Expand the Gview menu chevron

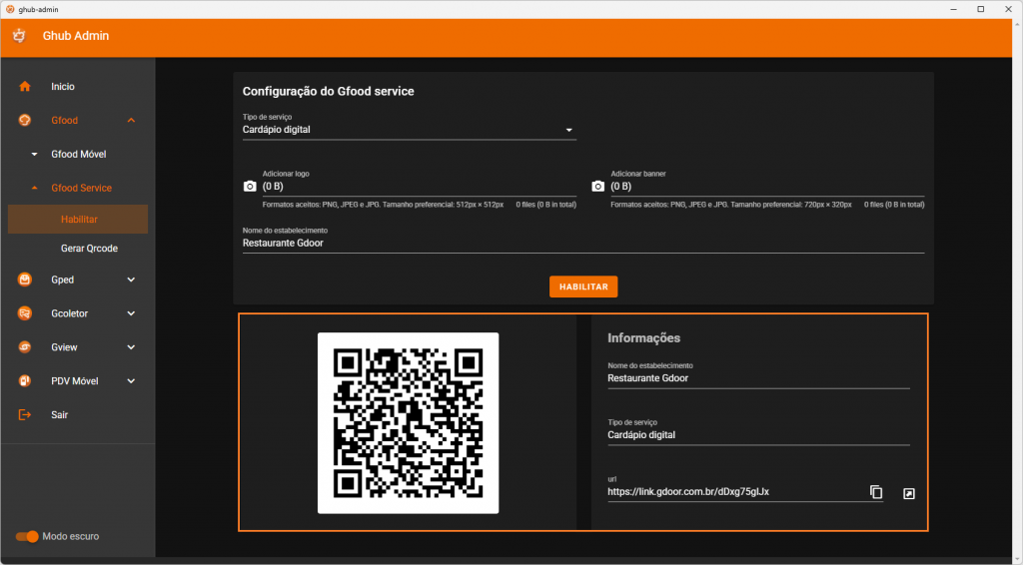[x=131, y=347]
